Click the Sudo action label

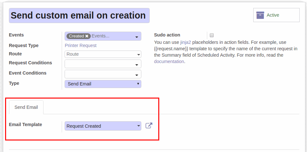[167, 35]
